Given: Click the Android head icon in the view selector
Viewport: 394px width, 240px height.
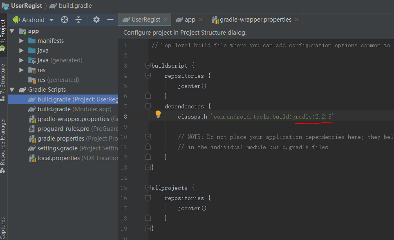Looking at the screenshot, I should click(16, 19).
